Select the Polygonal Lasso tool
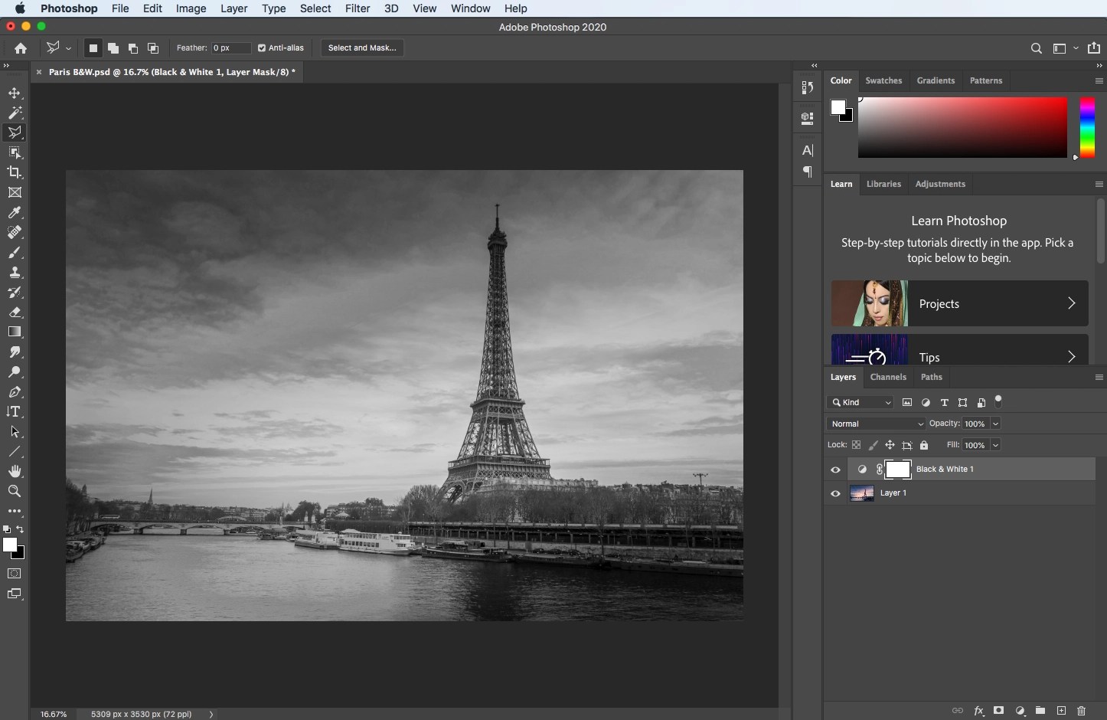This screenshot has width=1107, height=720. pyautogui.click(x=15, y=132)
